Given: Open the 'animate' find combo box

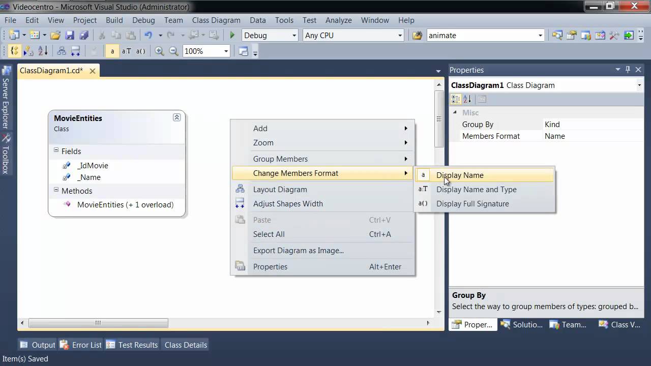Looking at the screenshot, I should point(540,36).
